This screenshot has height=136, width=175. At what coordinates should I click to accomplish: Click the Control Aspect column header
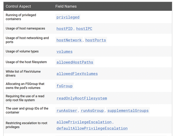pos(18,6)
